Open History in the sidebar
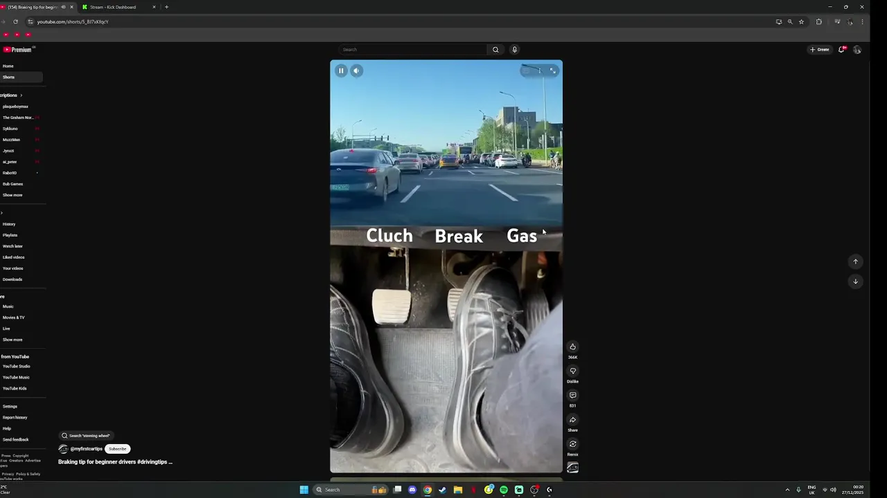887x498 pixels. click(x=9, y=224)
